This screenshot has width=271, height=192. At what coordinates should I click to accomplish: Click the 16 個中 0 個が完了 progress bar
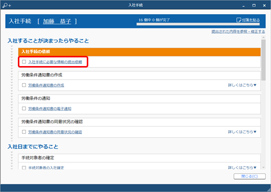tap(198, 24)
